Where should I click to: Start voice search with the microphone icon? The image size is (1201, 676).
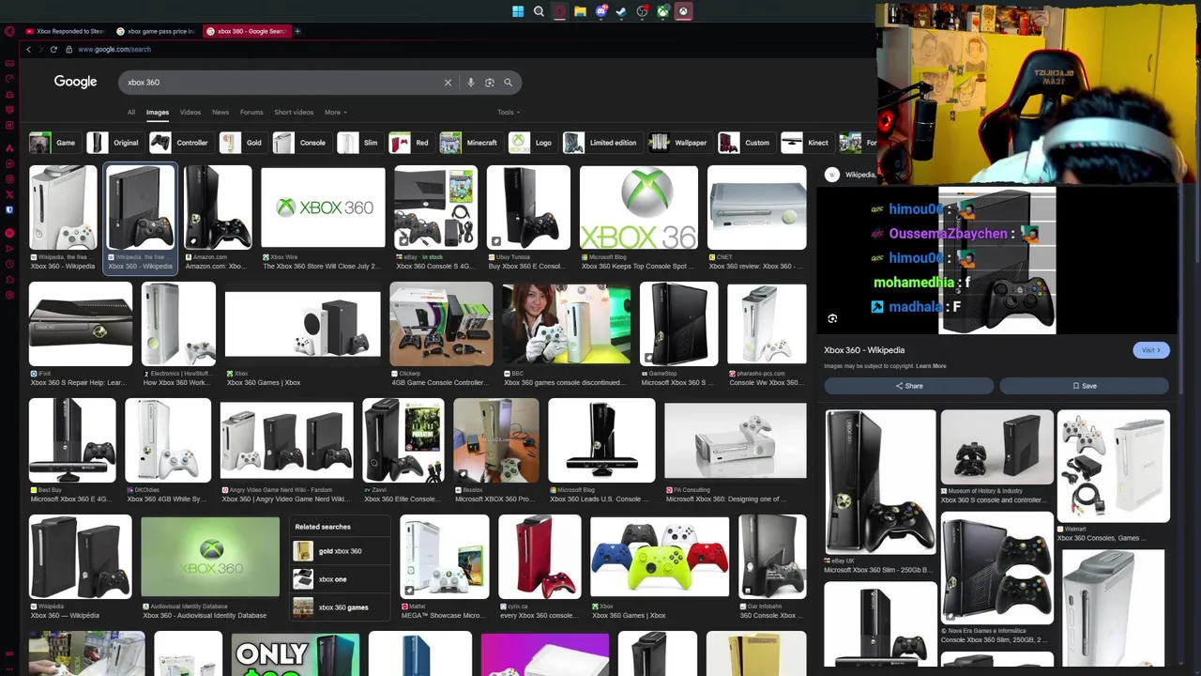tap(470, 83)
